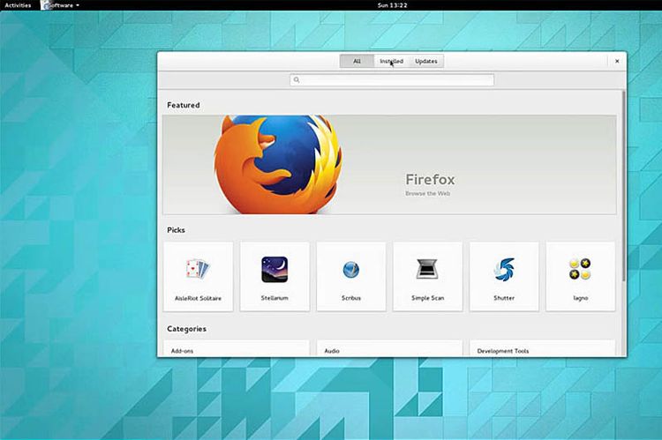Open the Development Tools category
Image resolution: width=662 pixels, height=440 pixels.
pos(542,349)
